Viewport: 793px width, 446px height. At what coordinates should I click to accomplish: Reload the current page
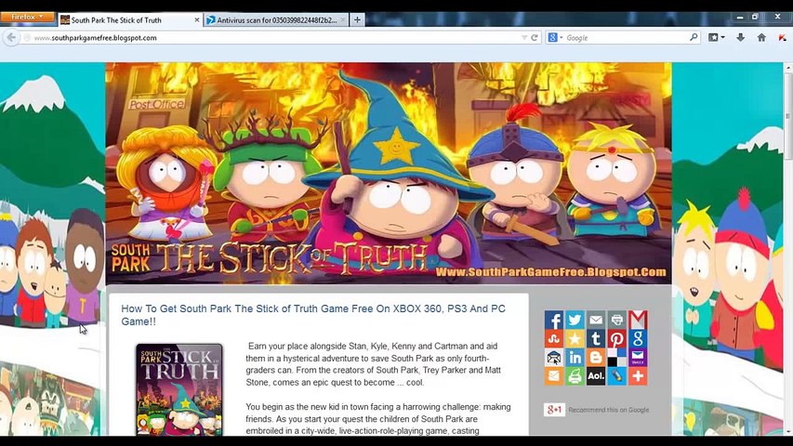coord(534,37)
